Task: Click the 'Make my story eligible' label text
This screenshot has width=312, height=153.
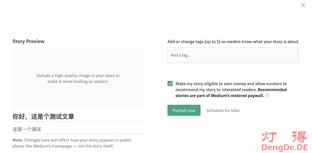Action: click(231, 84)
